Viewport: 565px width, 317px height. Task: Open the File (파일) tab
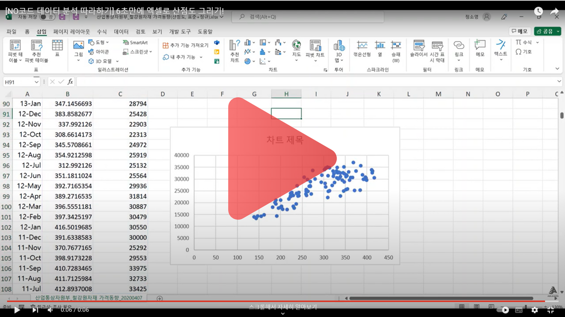[11, 32]
